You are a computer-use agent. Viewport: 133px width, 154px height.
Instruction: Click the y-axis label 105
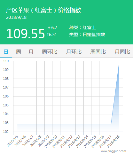[6, 105]
